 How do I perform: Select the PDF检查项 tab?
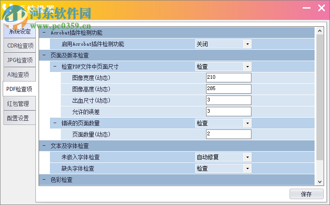tap(20, 89)
